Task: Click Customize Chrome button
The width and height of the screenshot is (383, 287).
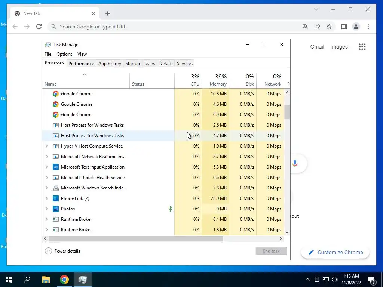Action: tap(335, 252)
